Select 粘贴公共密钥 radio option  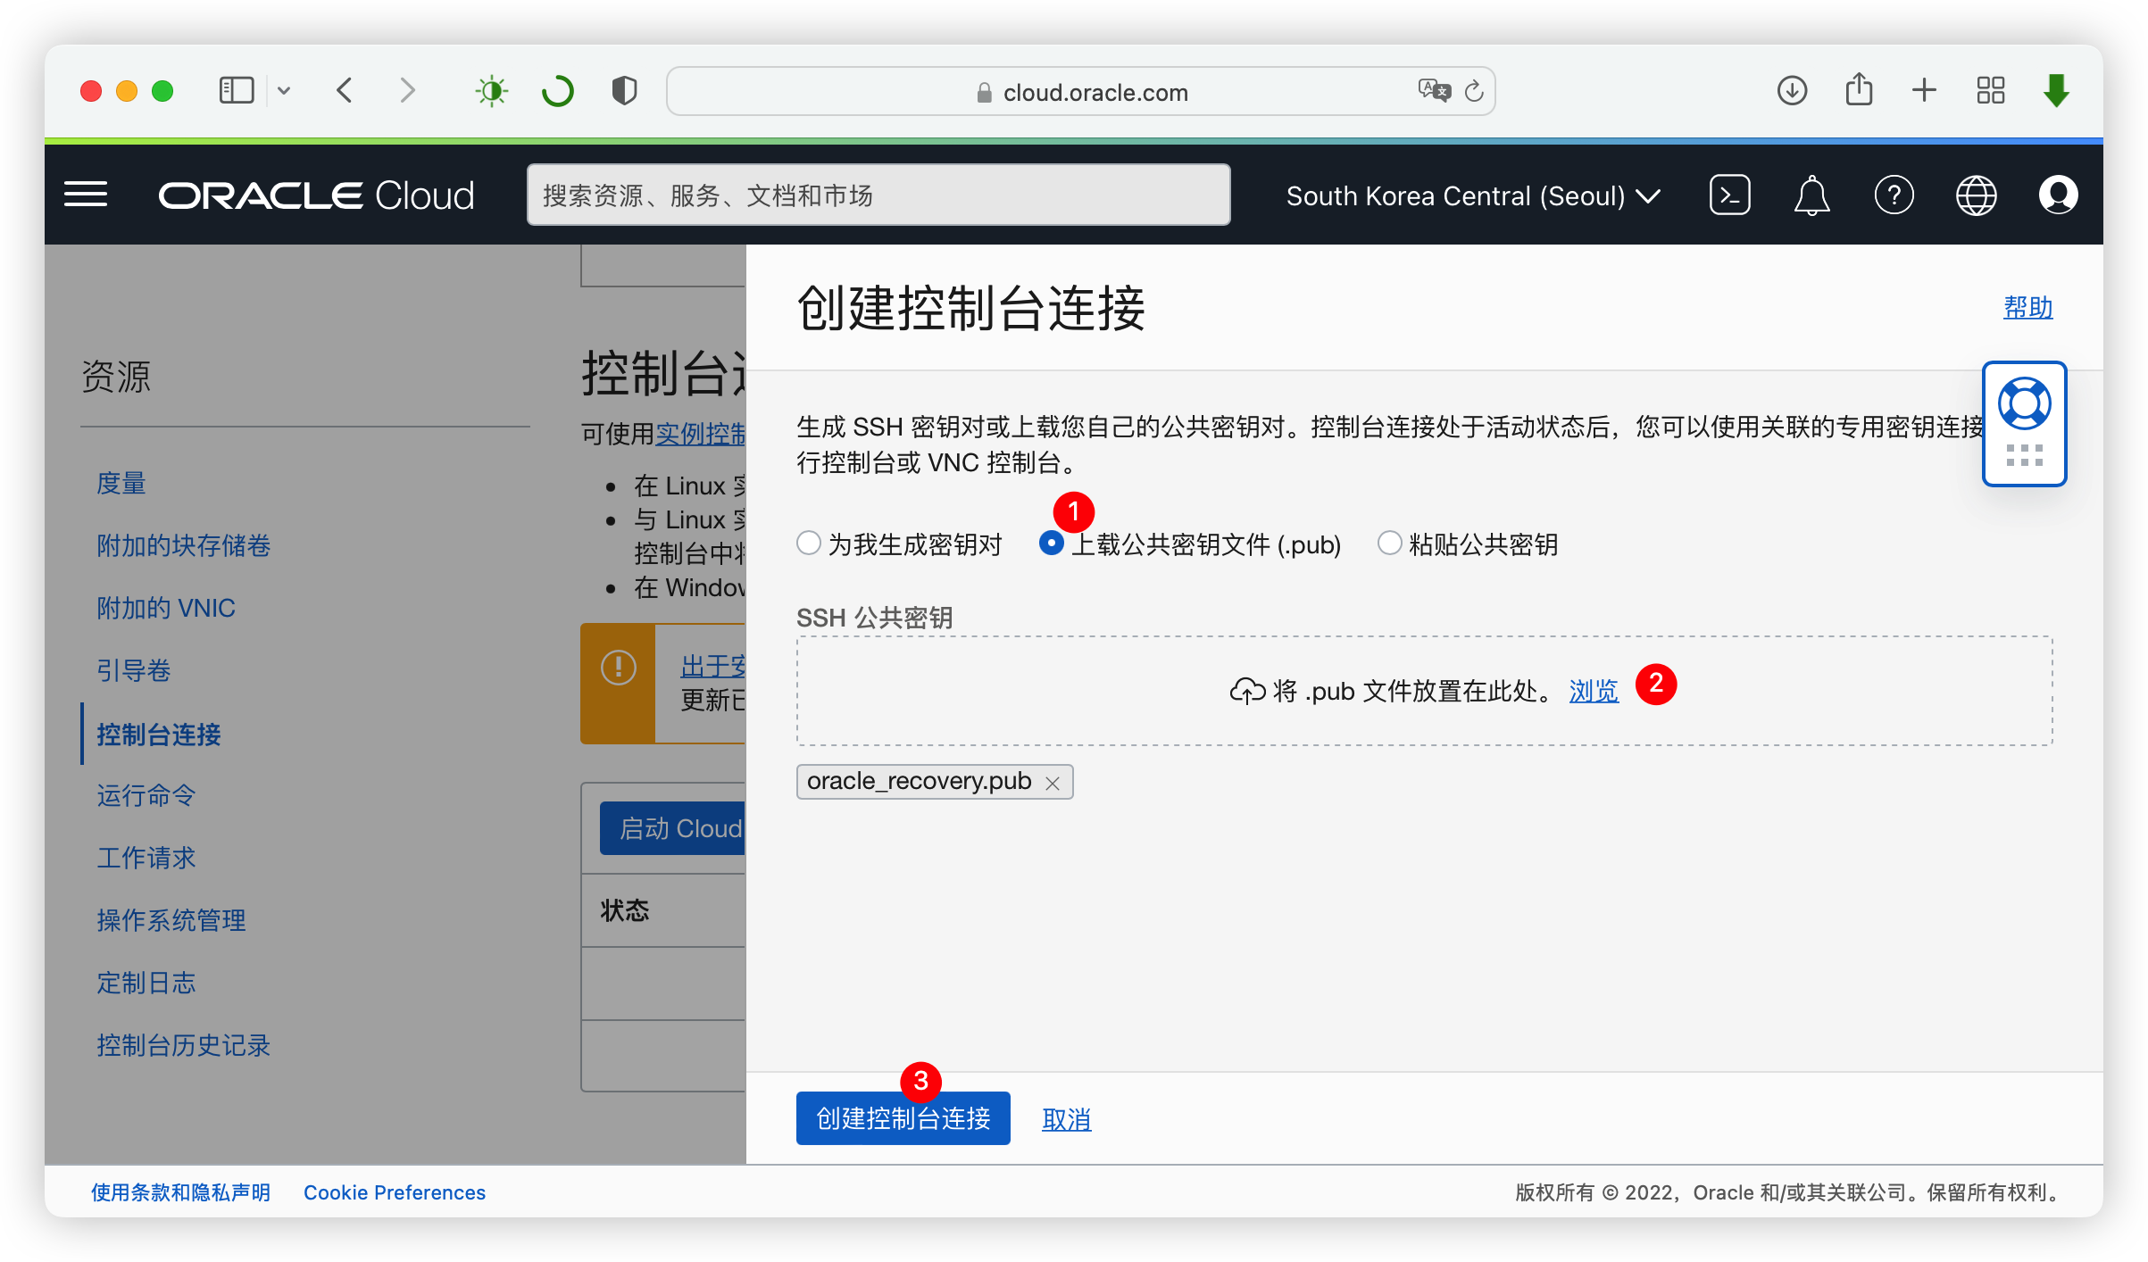tap(1388, 543)
